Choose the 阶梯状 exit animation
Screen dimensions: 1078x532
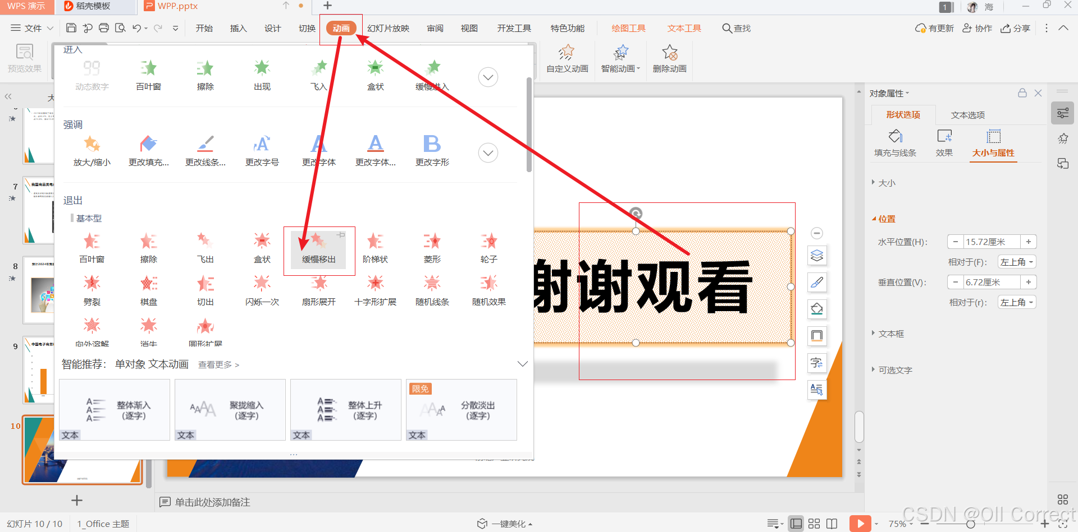click(375, 248)
